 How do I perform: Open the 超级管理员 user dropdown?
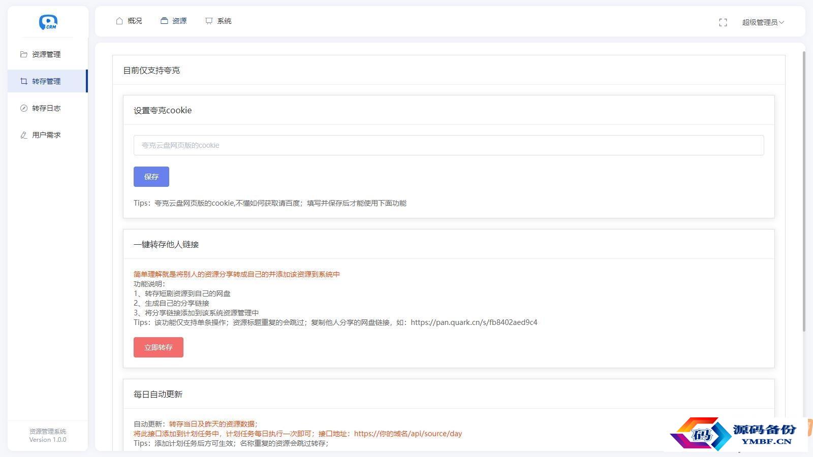coord(763,22)
